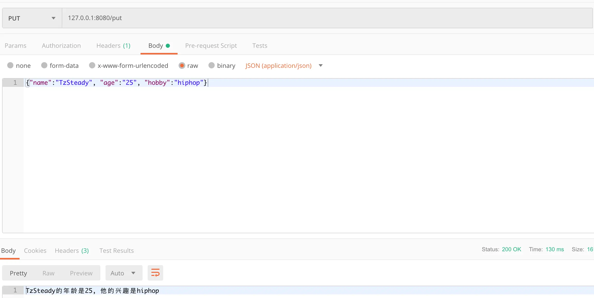Select the none body radio button
Viewport: 594px width, 298px height.
pyautogui.click(x=10, y=66)
